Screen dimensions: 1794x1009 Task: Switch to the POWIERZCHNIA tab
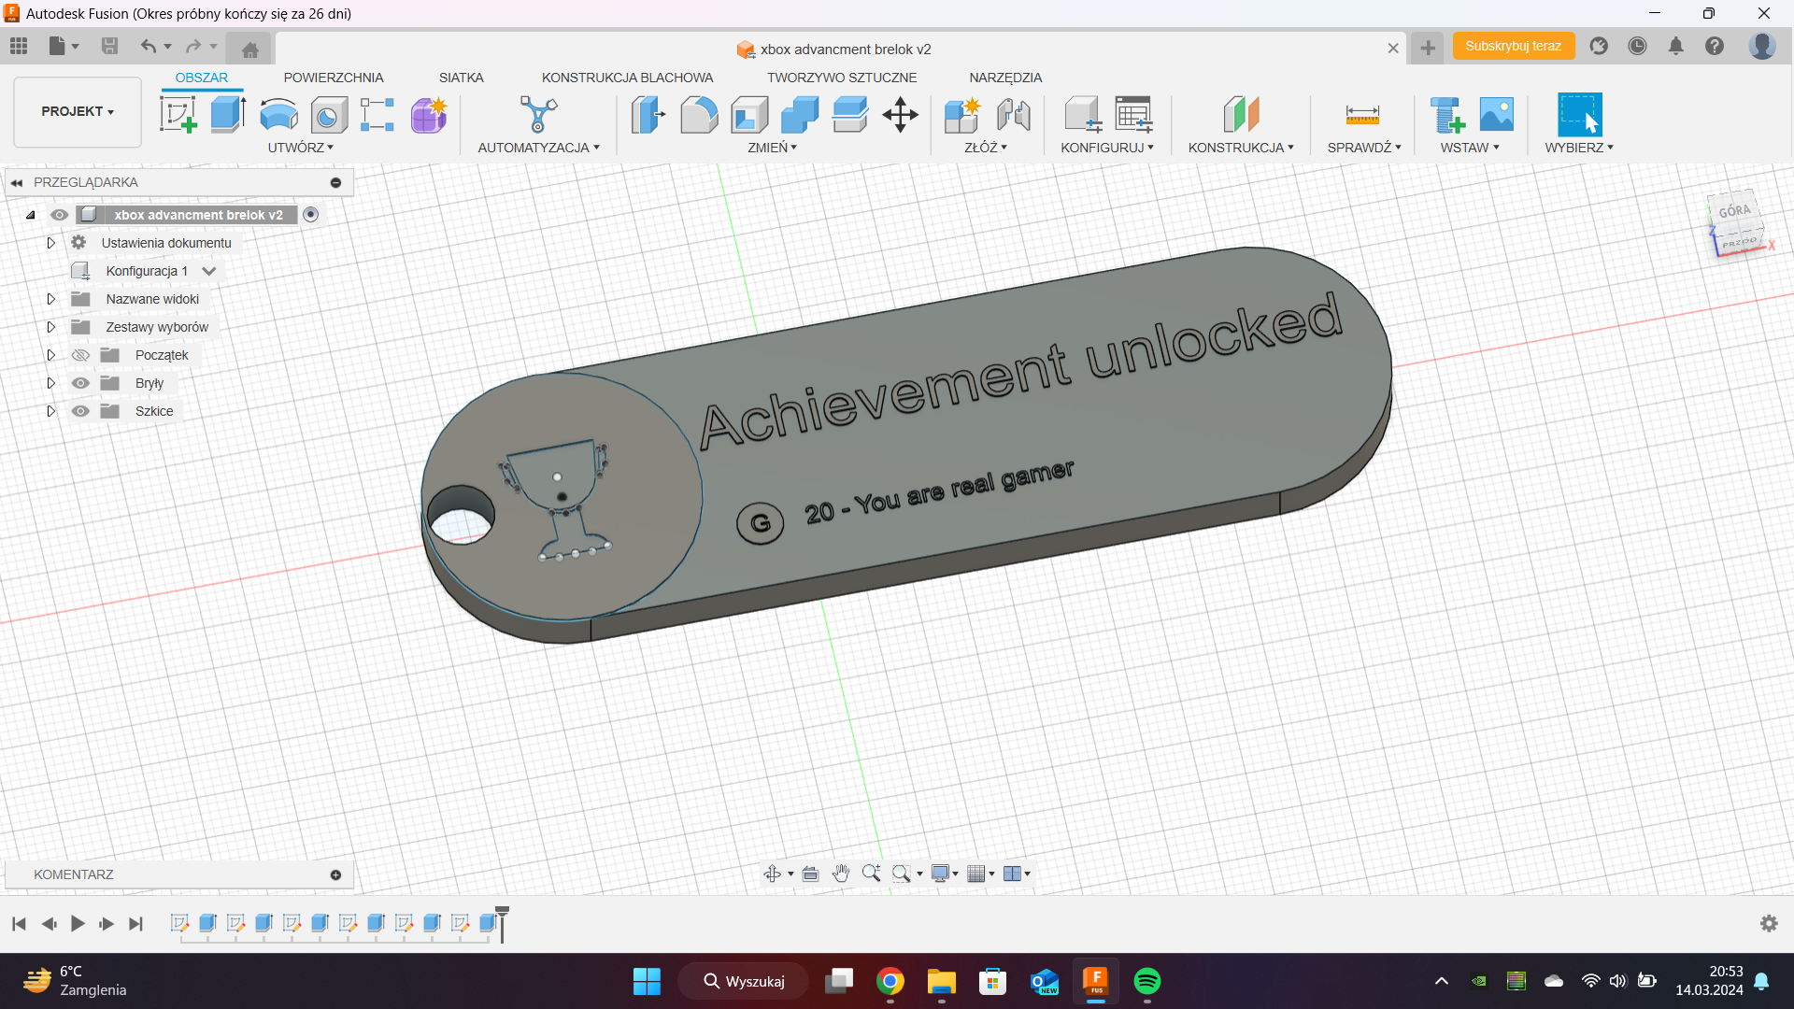coord(334,78)
